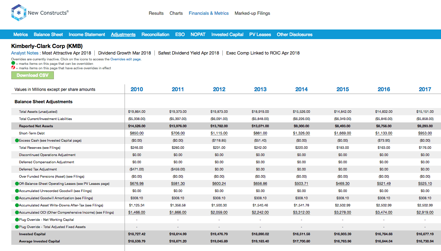Click Accumulated OCI value $2,919.00

[x=425, y=213]
